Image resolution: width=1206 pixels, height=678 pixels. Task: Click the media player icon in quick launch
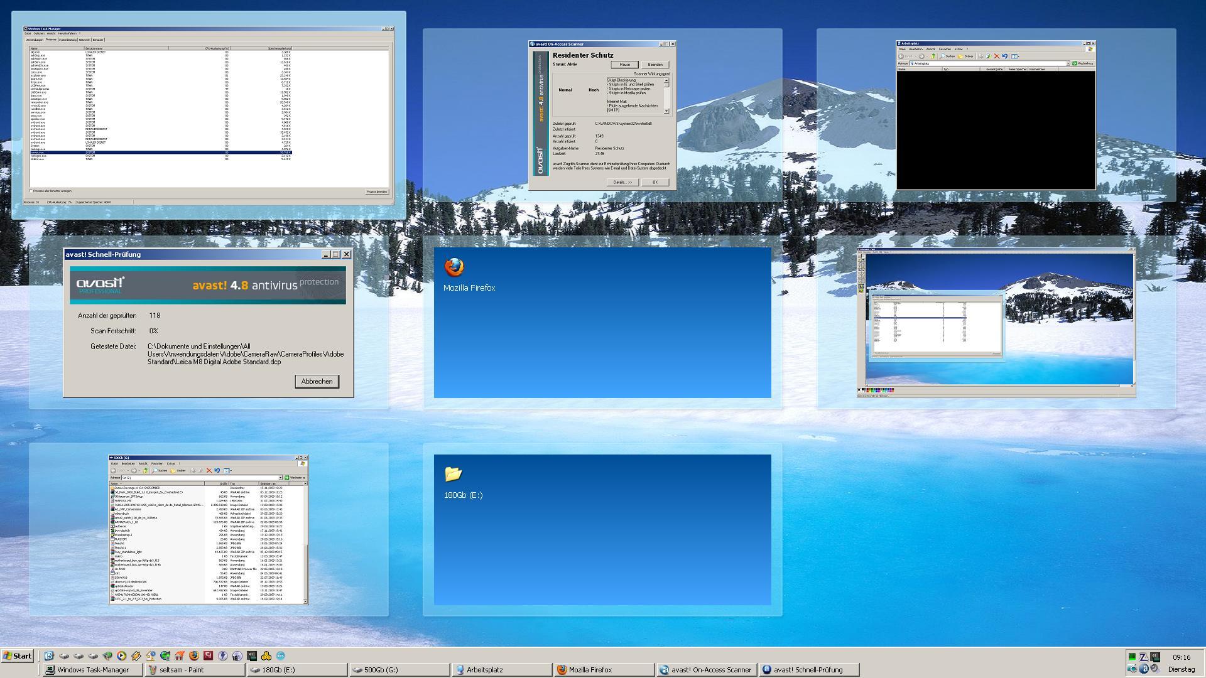pos(121,655)
